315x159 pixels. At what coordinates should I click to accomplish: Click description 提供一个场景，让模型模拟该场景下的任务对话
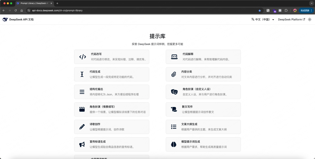(x=118, y=112)
